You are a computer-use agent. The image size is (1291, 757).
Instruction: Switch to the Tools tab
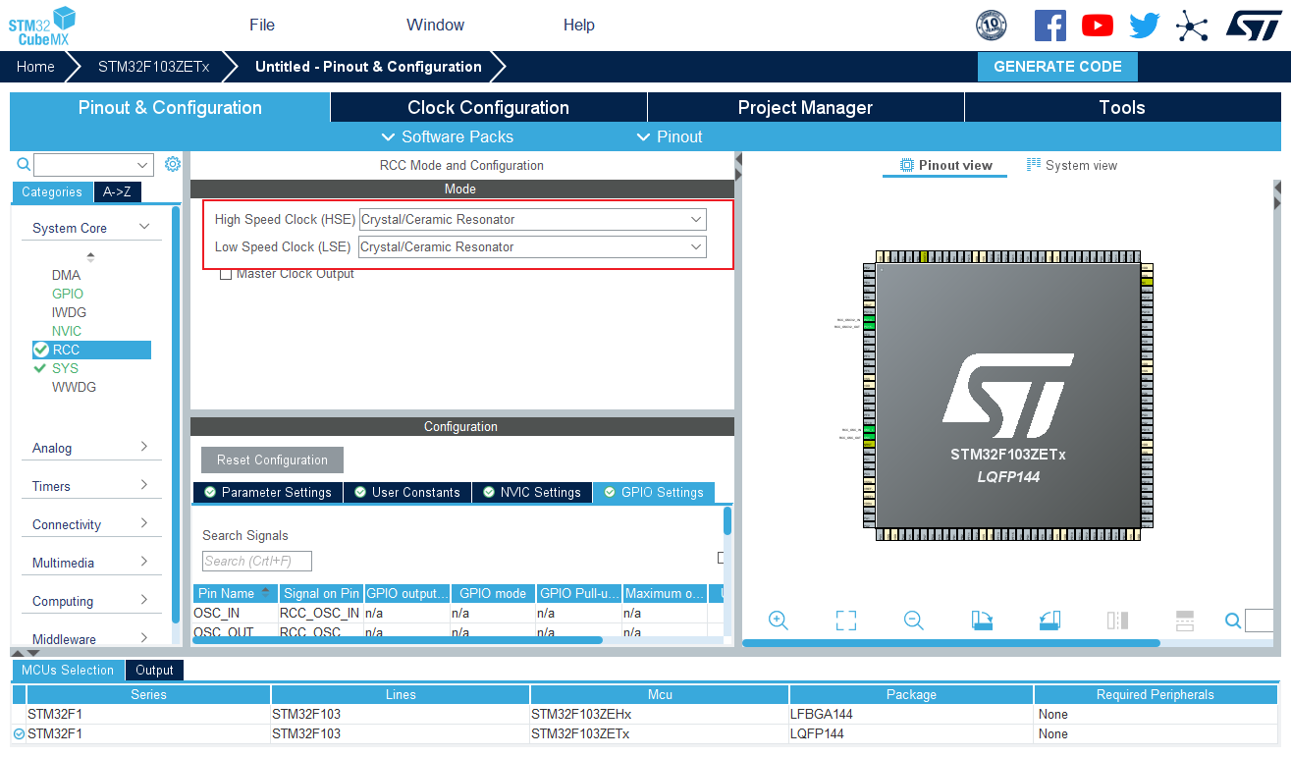click(1122, 108)
